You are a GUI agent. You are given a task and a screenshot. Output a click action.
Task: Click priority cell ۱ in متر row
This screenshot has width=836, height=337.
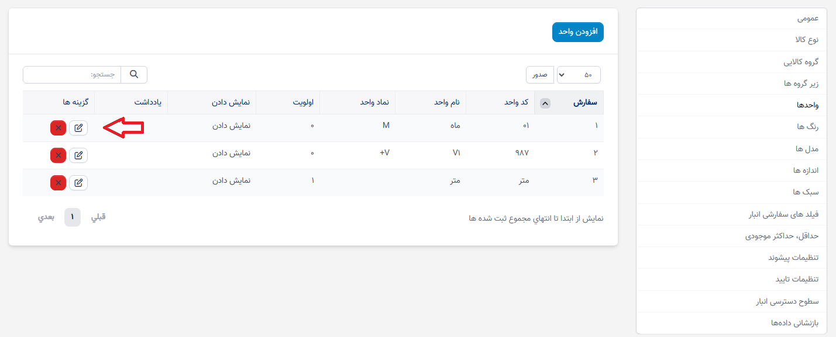[312, 180]
